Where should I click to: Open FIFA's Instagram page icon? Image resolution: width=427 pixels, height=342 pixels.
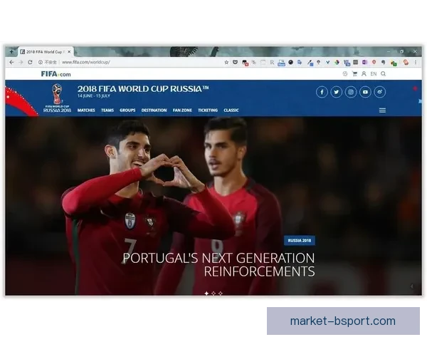(x=351, y=92)
